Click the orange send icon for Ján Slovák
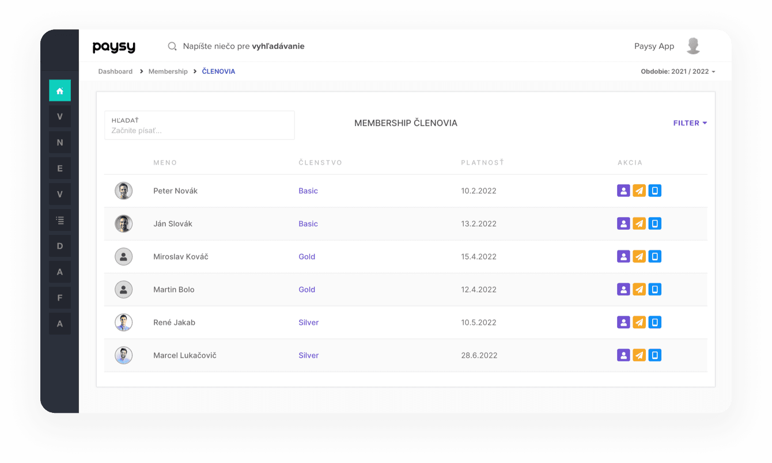The width and height of the screenshot is (772, 463). pyautogui.click(x=639, y=223)
